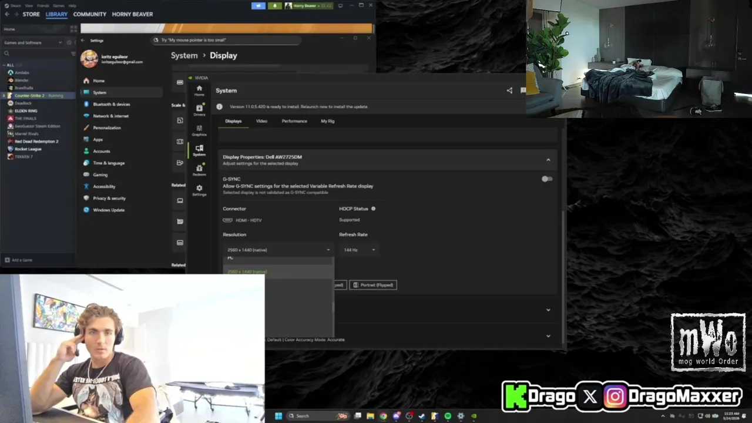752x423 pixels.
Task: Collapse the ALL category in Steam library
Action: (4, 65)
